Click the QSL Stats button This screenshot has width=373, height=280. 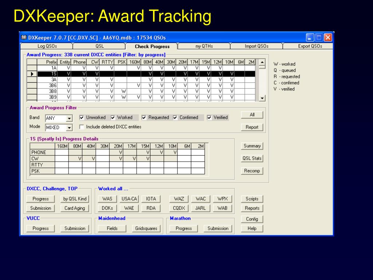pyautogui.click(x=252, y=158)
